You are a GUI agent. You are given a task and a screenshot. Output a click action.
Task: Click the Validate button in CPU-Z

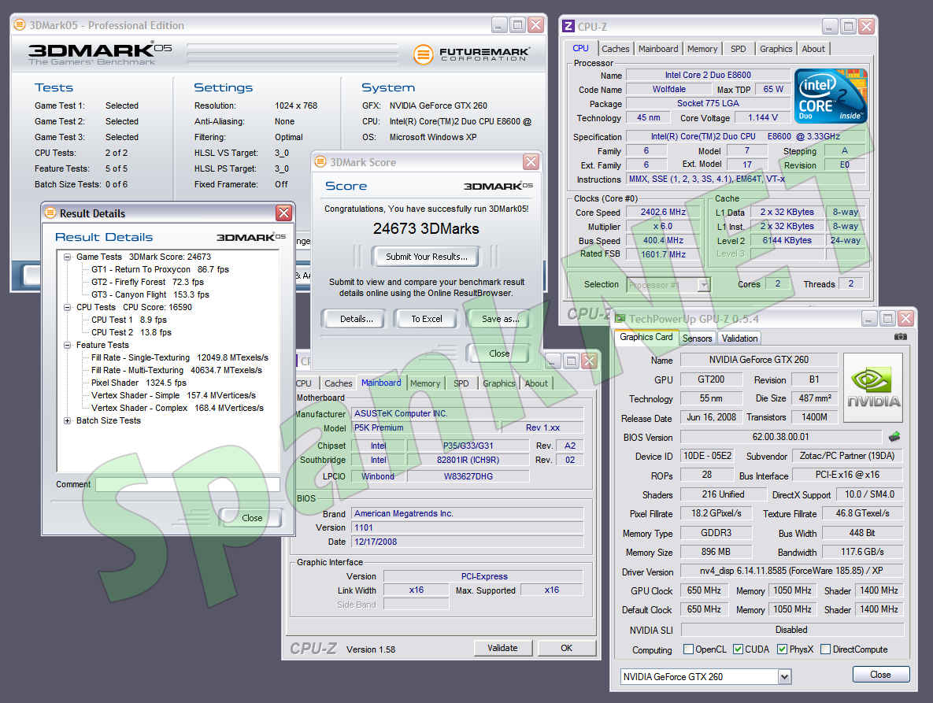502,648
